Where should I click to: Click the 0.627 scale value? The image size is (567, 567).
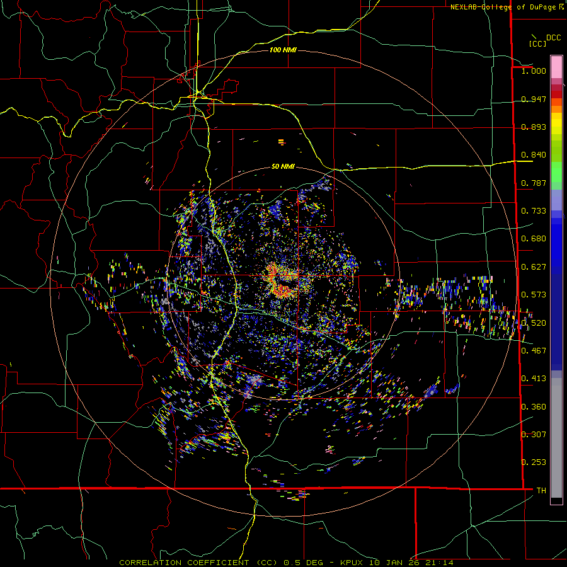(534, 267)
